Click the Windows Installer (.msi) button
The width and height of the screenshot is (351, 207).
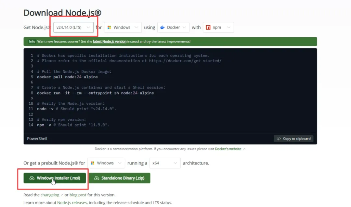[x=55, y=178]
